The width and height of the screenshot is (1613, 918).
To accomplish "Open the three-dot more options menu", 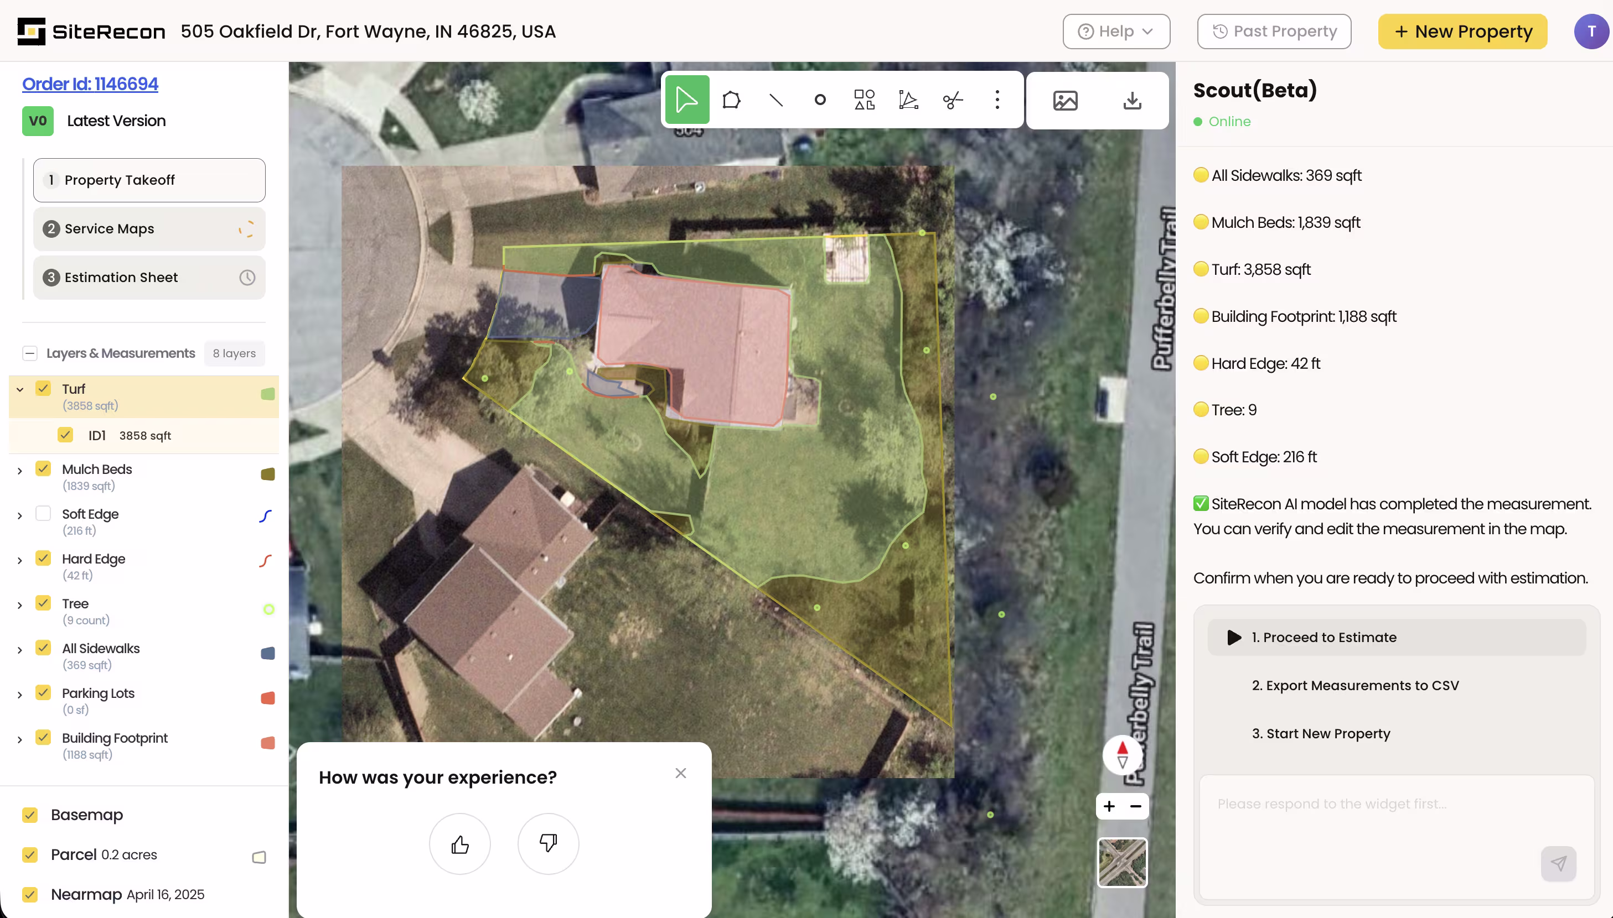I will [x=997, y=100].
